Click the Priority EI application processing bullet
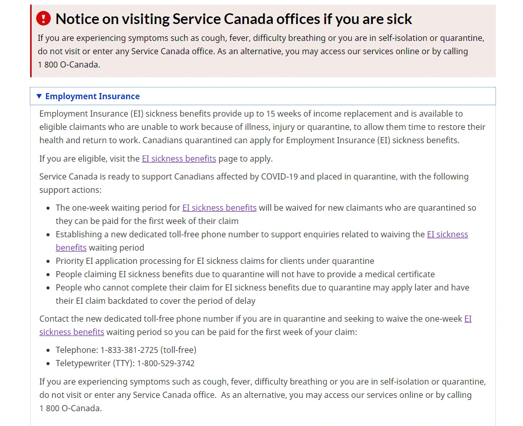Image resolution: width=523 pixels, height=426 pixels. click(x=215, y=261)
